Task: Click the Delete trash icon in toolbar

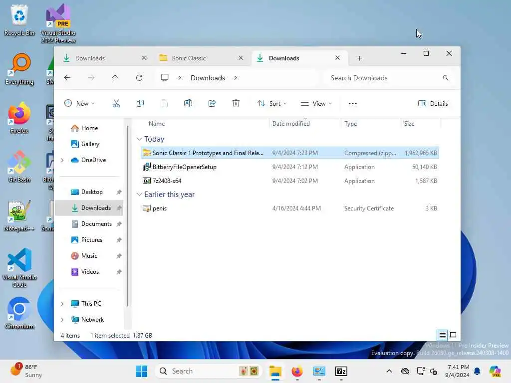Action: tap(236, 104)
